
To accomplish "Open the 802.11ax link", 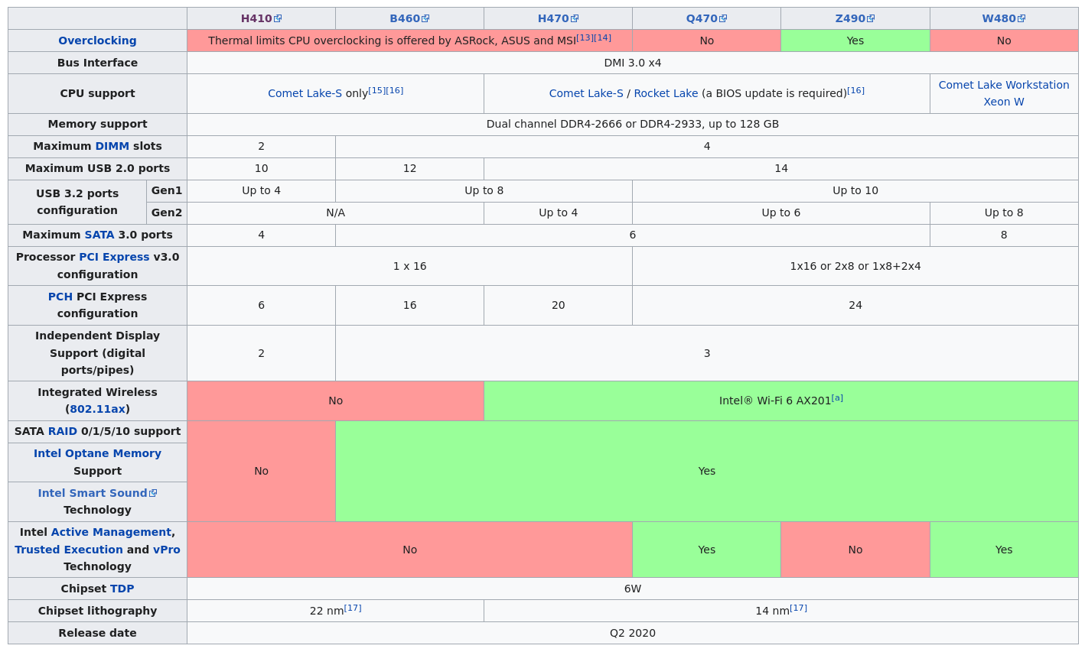I will tap(97, 409).
